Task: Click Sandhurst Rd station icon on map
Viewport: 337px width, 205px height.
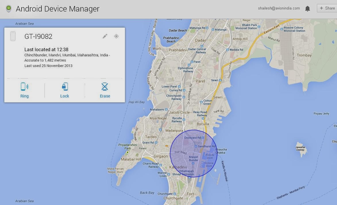Action: pos(196,146)
